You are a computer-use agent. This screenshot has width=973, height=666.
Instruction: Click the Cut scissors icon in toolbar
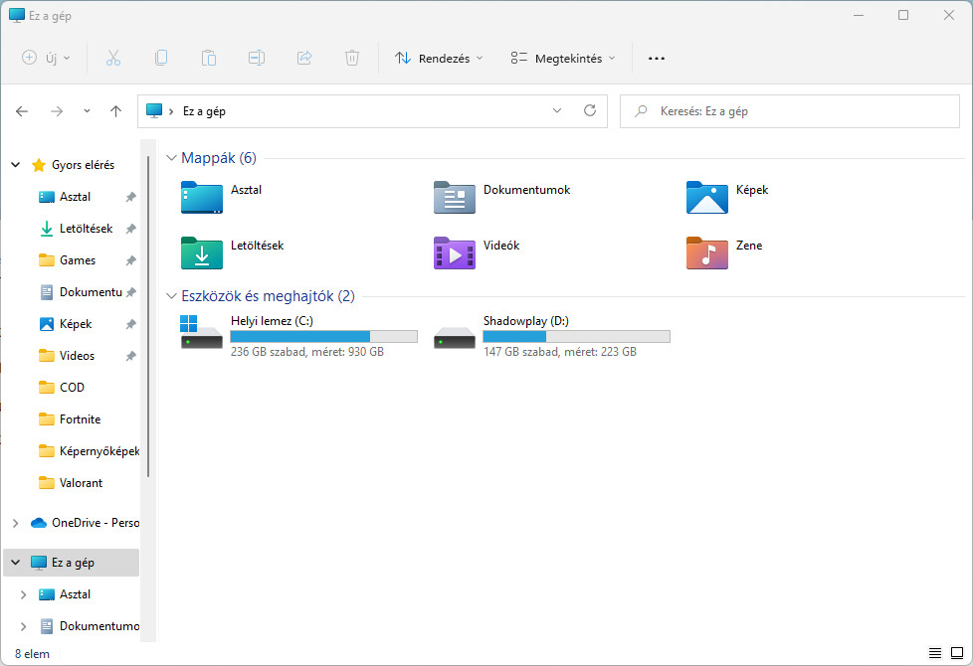click(112, 58)
